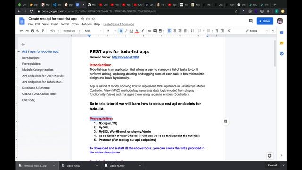This screenshot has height=170, width=302.
Task: Star the document
Action: [x=83, y=19]
